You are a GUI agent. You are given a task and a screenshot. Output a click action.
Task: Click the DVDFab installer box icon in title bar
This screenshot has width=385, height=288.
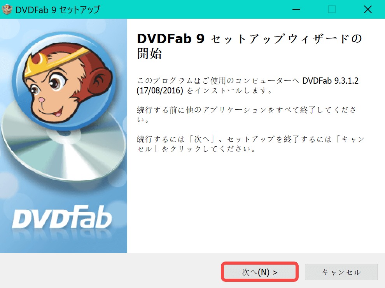7,9
